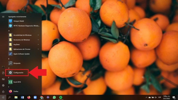Open Chrome from taskbar

pyautogui.click(x=42, y=97)
